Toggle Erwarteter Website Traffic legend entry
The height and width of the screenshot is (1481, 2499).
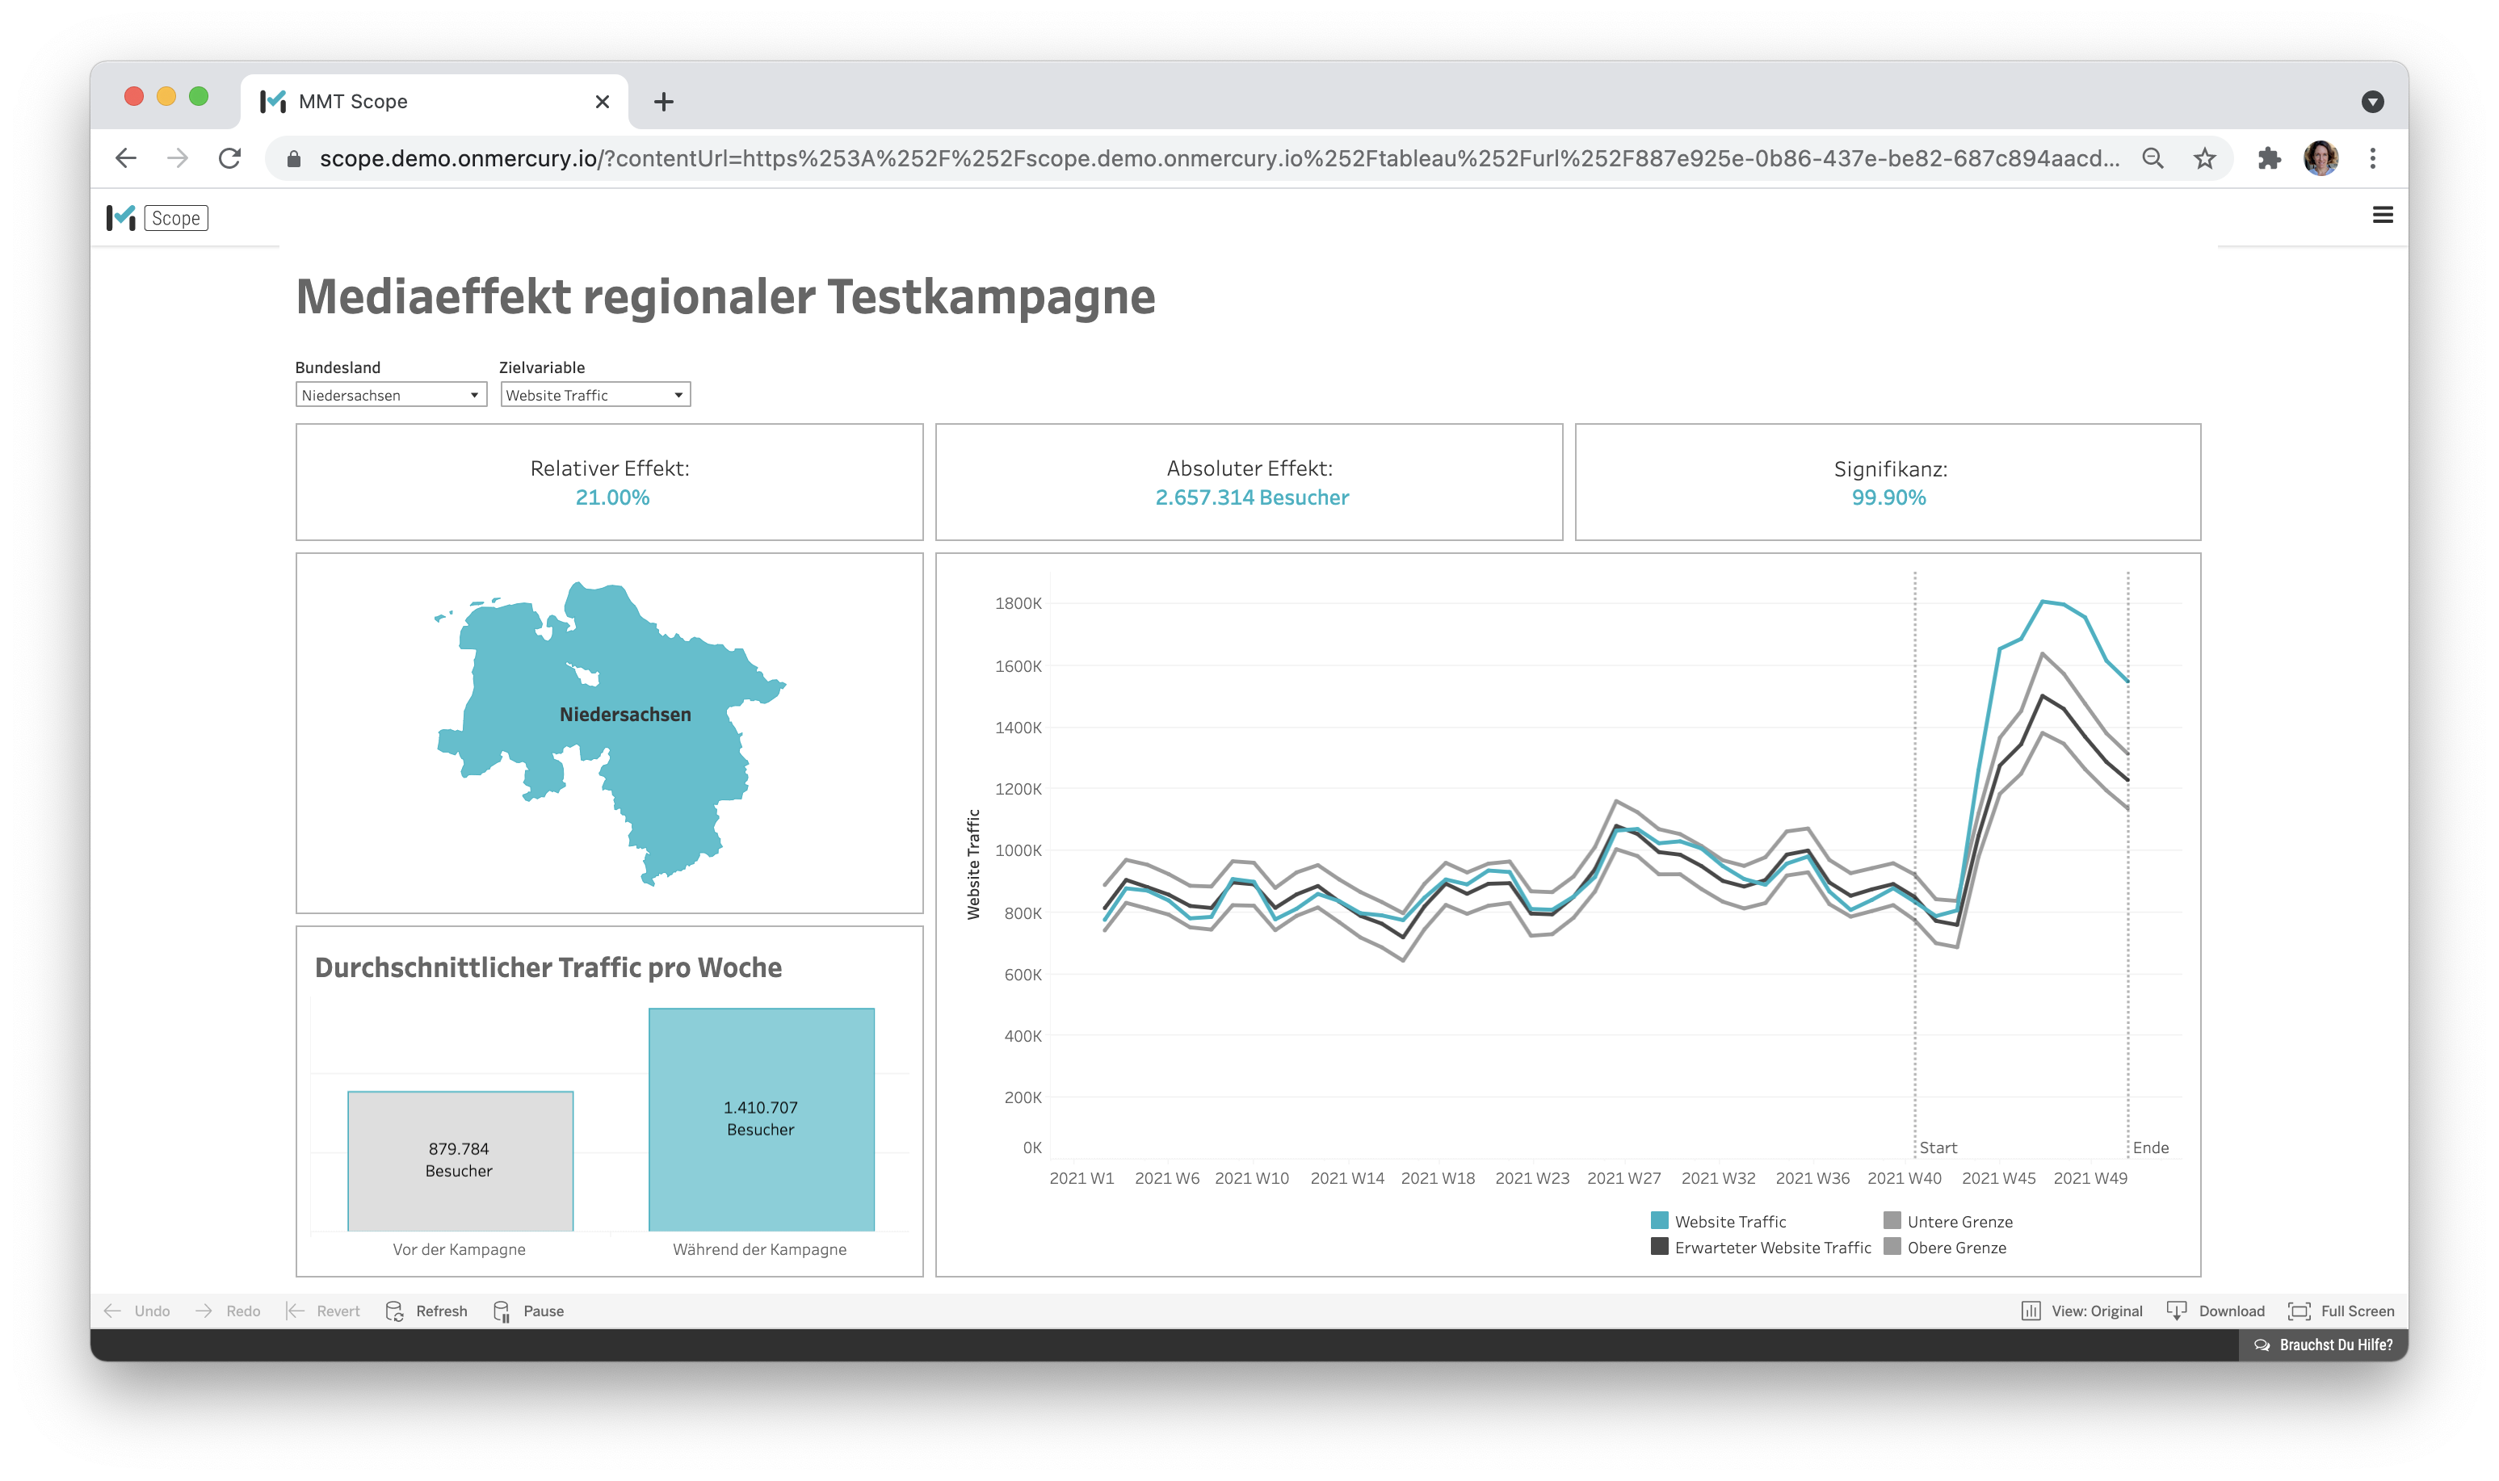(x=1771, y=1248)
